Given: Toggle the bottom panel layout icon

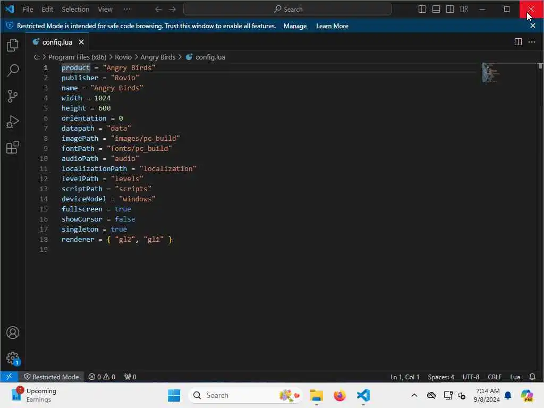Looking at the screenshot, I should tap(436, 10).
